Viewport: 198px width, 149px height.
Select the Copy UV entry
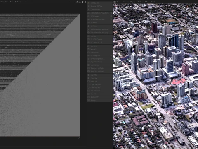pyautogui.click(x=100, y=75)
